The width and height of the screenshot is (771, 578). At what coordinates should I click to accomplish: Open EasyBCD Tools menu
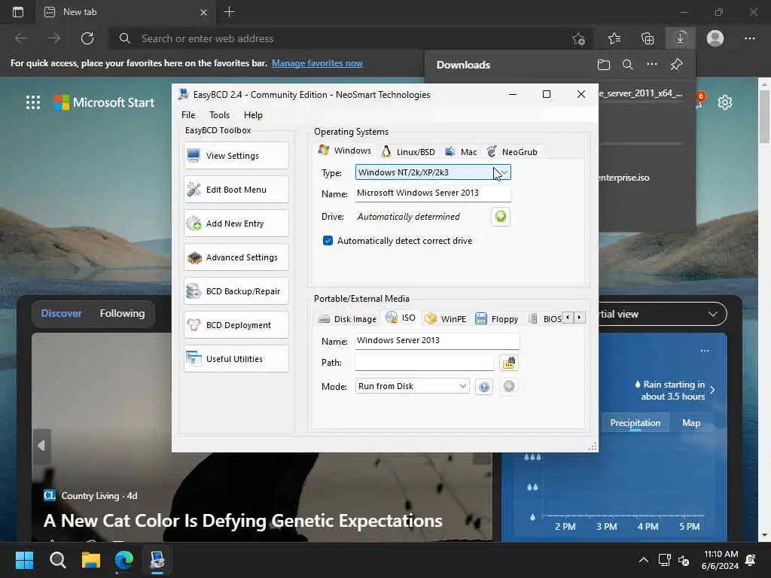tap(219, 115)
